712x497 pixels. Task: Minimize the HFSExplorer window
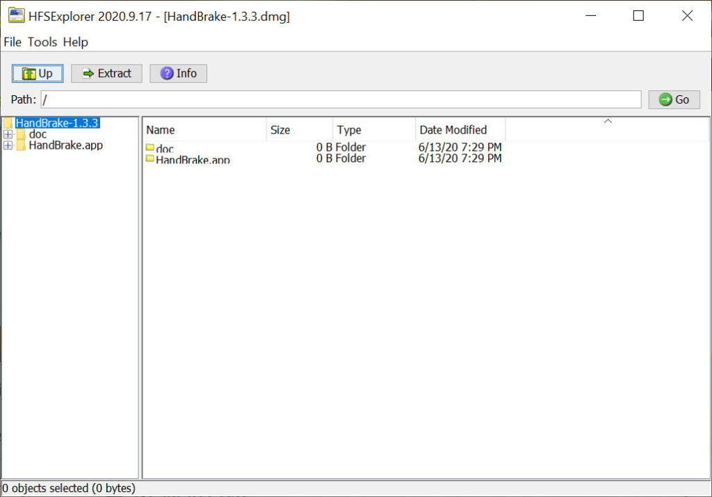pyautogui.click(x=591, y=15)
